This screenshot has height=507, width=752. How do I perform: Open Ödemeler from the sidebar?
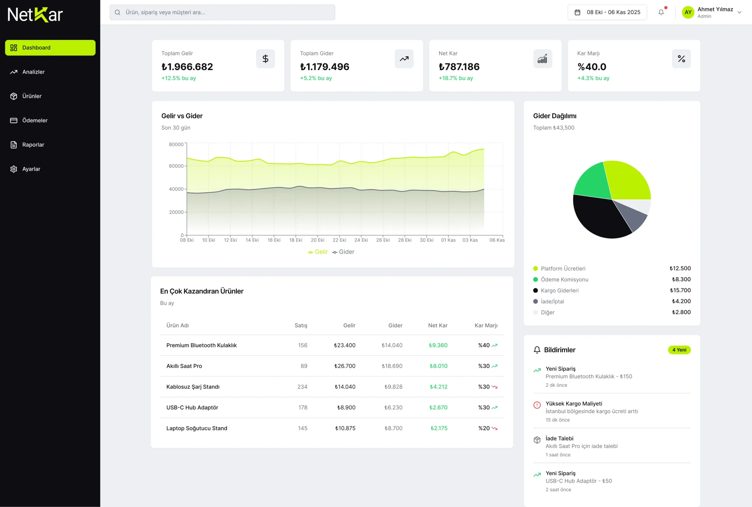coord(35,120)
